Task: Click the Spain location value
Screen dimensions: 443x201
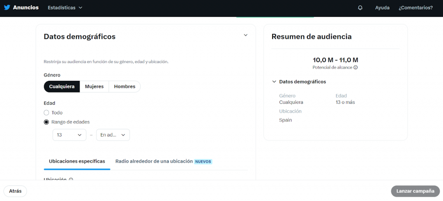Action: click(x=286, y=120)
